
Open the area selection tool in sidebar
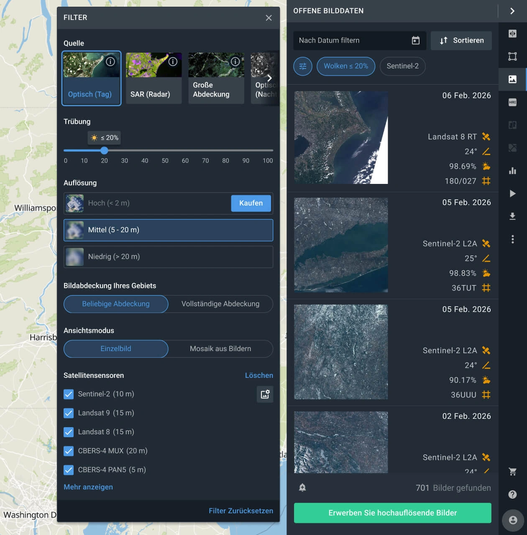tap(513, 56)
